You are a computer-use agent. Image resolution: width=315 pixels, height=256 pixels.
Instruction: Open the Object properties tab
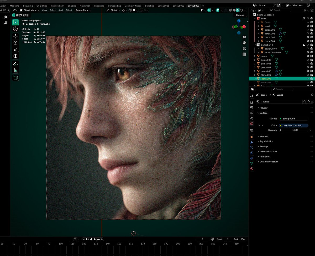[x=252, y=137]
